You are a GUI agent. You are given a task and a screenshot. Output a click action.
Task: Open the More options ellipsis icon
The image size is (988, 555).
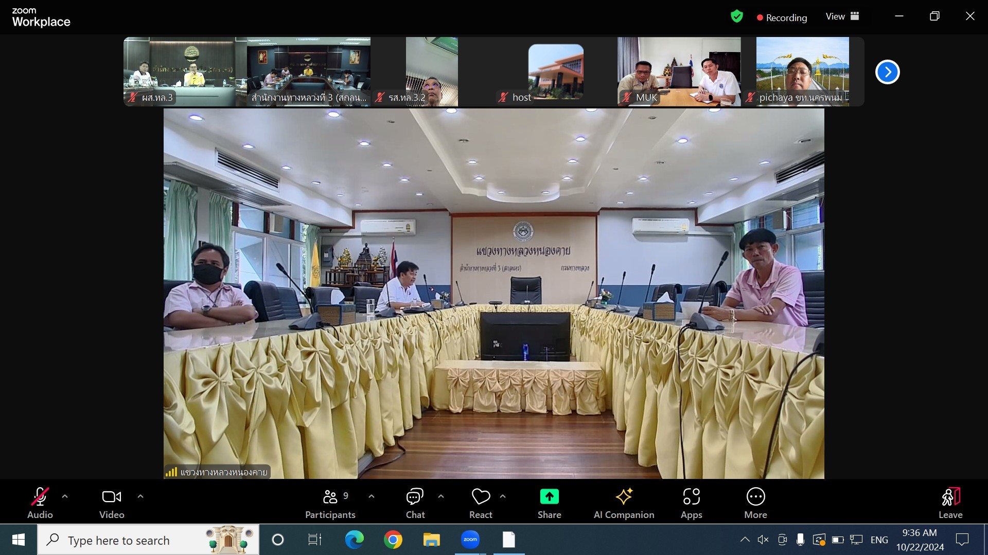(755, 497)
